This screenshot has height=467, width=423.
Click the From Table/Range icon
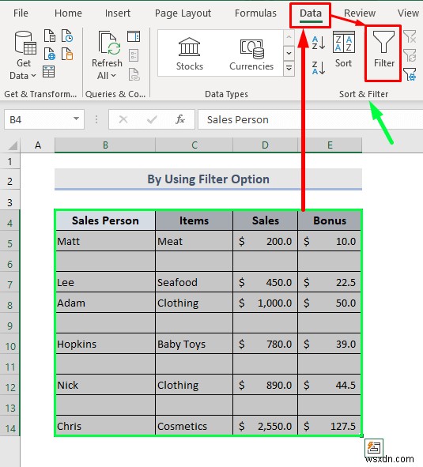pyautogui.click(x=48, y=72)
